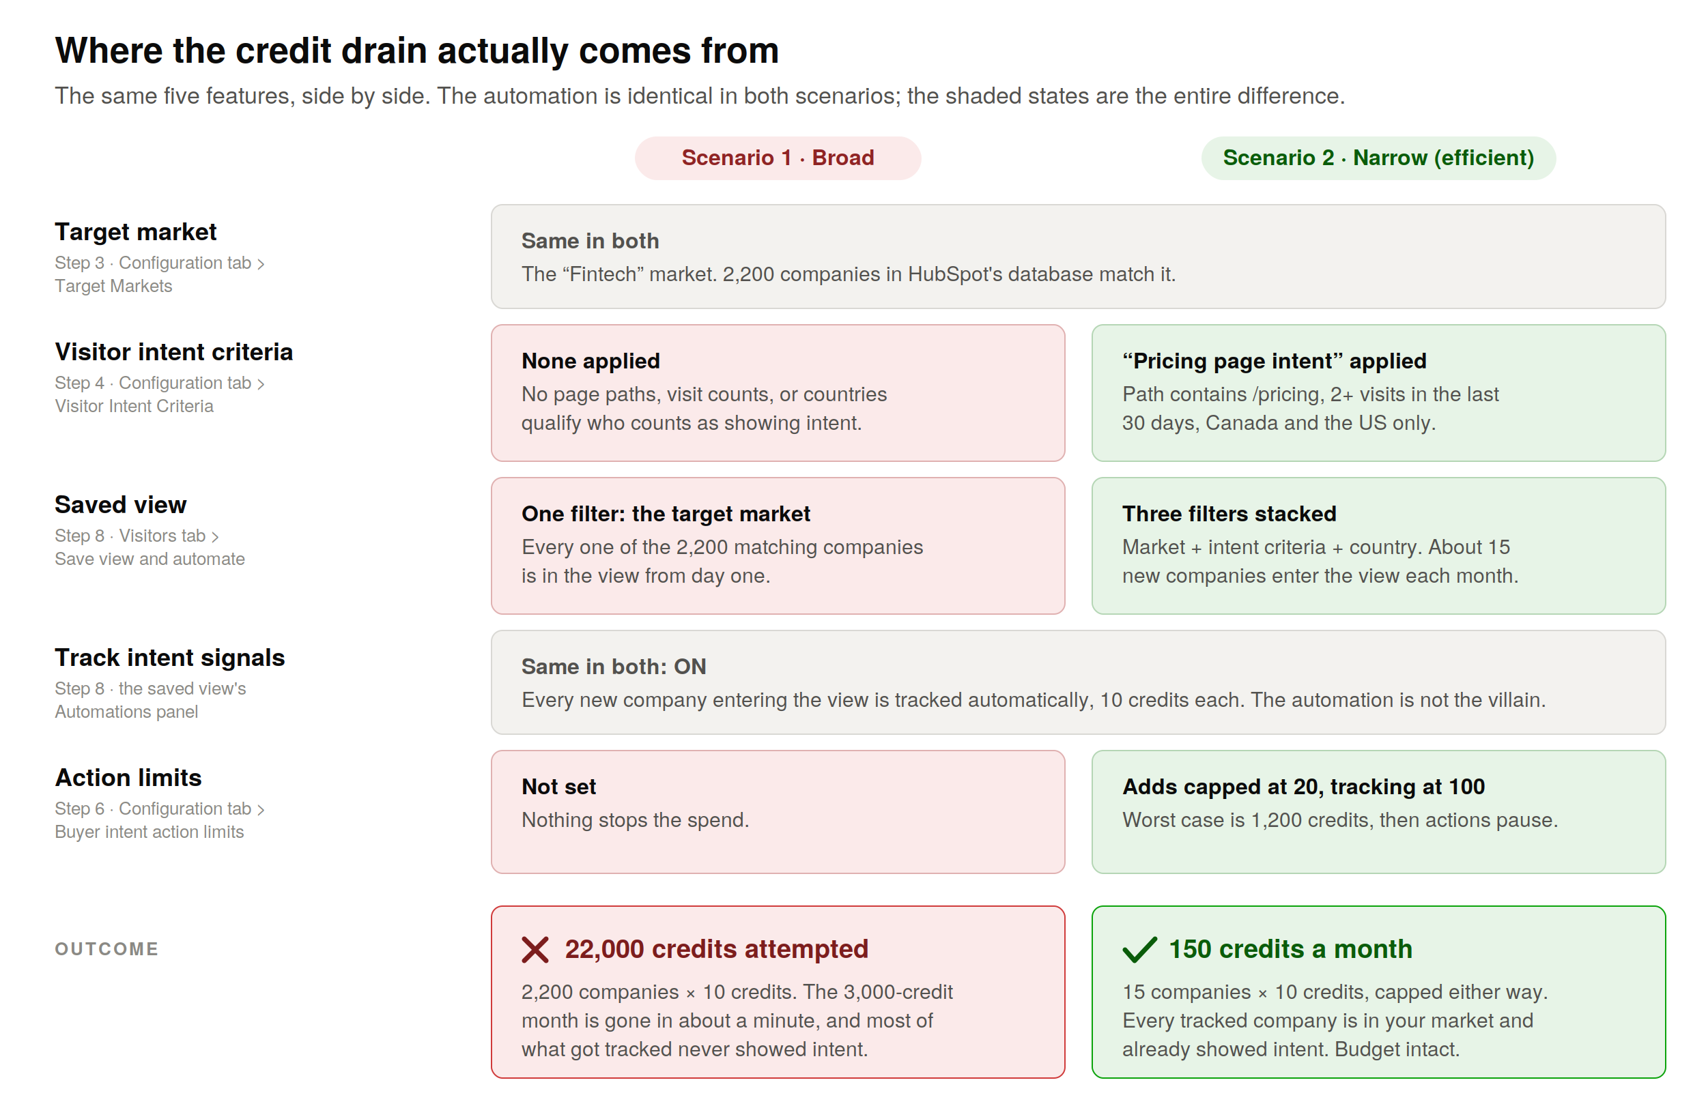Select the Scenario 2 · Narrow (efficient) pill
The image size is (1693, 1119).
[x=1378, y=158]
